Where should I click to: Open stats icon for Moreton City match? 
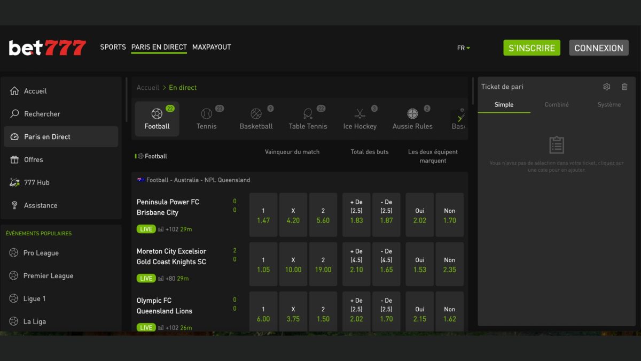point(161,278)
